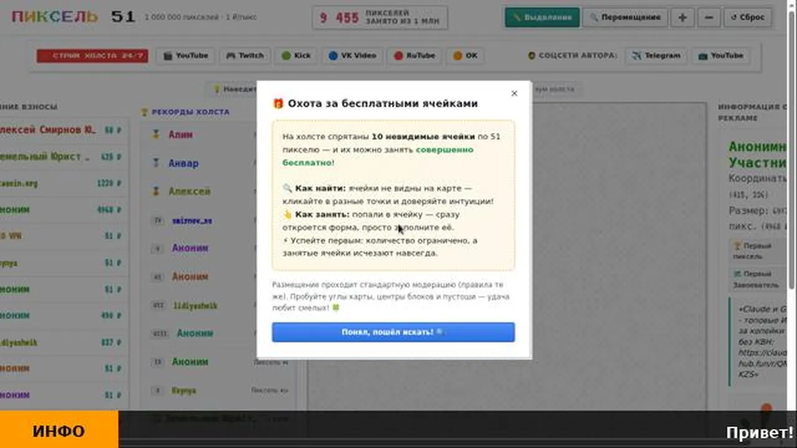Click the 9 455 occupied pixels counter
This screenshot has height=448, width=797.
pyautogui.click(x=380, y=17)
